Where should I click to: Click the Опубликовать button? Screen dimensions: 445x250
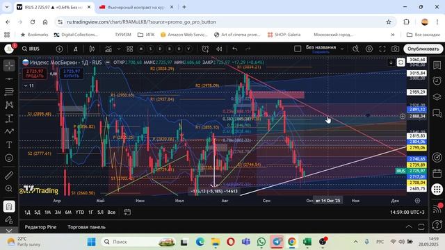(x=423, y=49)
